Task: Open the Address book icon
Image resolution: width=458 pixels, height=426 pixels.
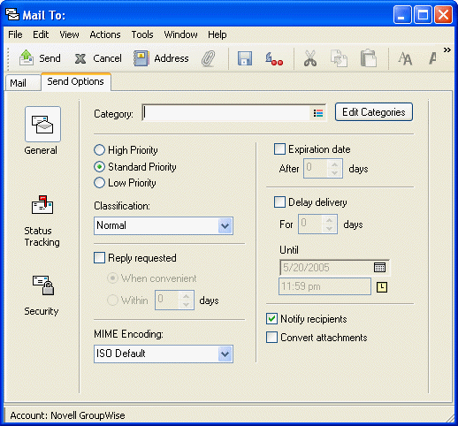Action: coord(141,58)
